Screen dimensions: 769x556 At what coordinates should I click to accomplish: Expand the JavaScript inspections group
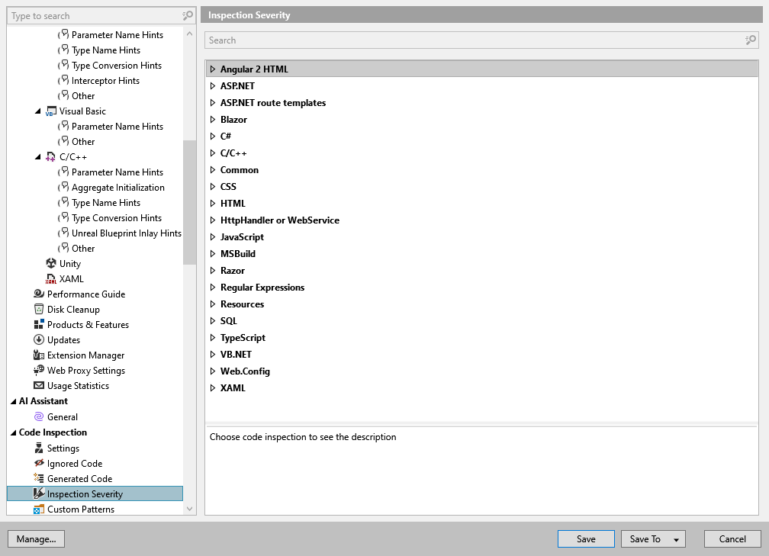coord(212,236)
